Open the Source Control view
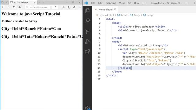 click(87, 31)
